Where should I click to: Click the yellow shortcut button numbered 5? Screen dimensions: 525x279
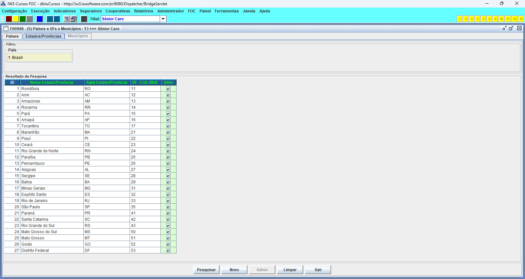(483, 19)
